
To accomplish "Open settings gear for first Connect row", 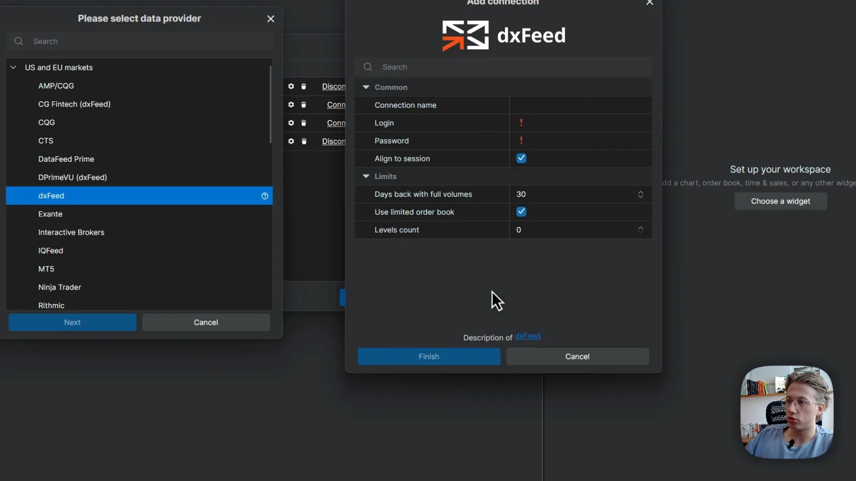I will click(291, 105).
